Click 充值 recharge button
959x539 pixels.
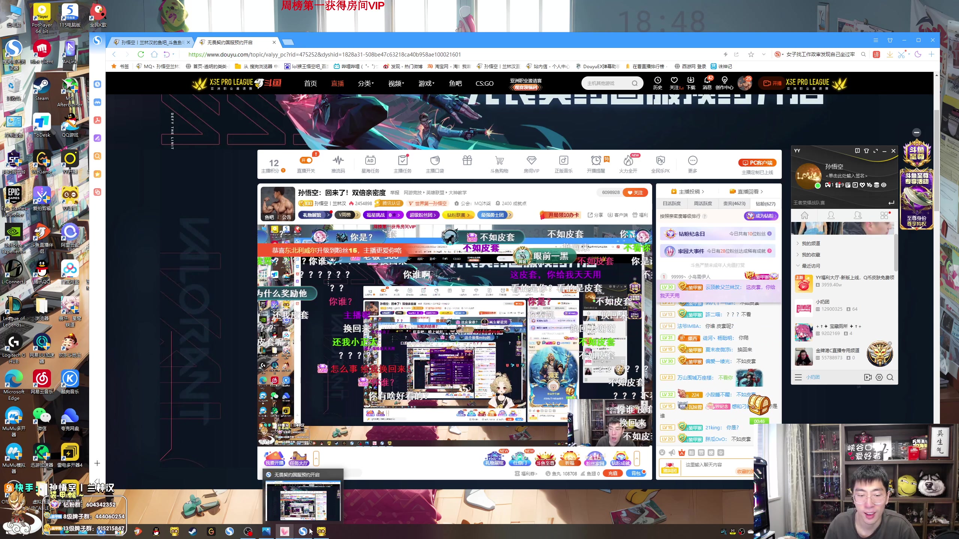(613, 473)
